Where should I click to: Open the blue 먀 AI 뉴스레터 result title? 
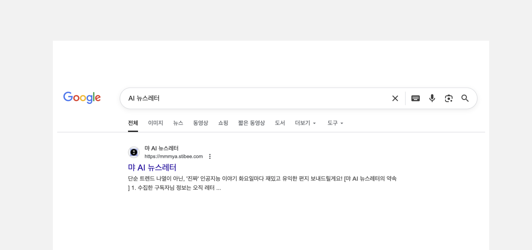pyautogui.click(x=152, y=167)
